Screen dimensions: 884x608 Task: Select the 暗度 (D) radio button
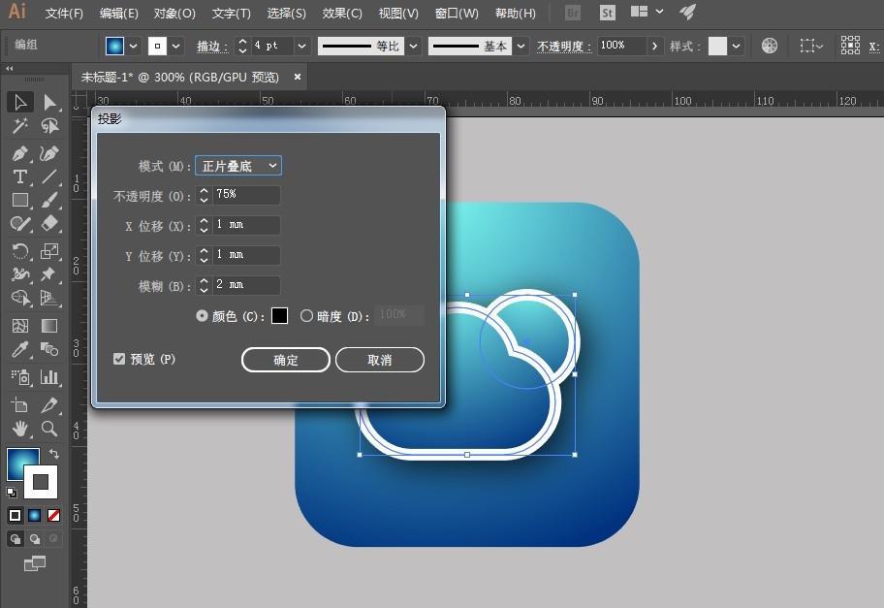point(306,316)
